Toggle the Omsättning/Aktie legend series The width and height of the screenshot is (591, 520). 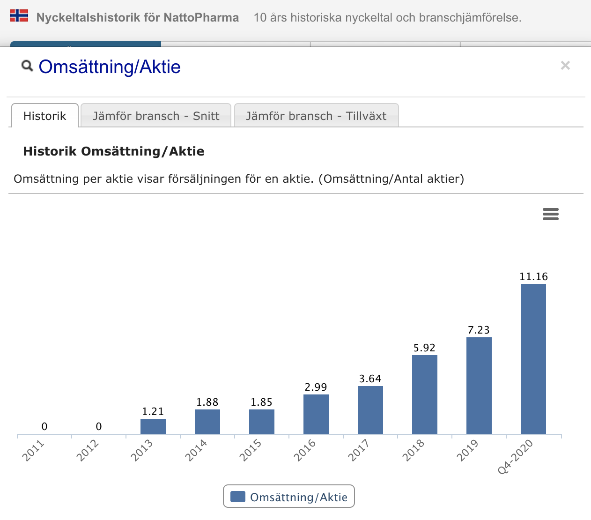(x=289, y=497)
